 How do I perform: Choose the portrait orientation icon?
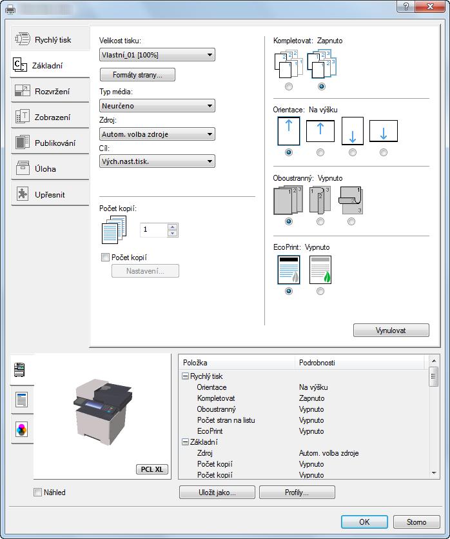(289, 131)
